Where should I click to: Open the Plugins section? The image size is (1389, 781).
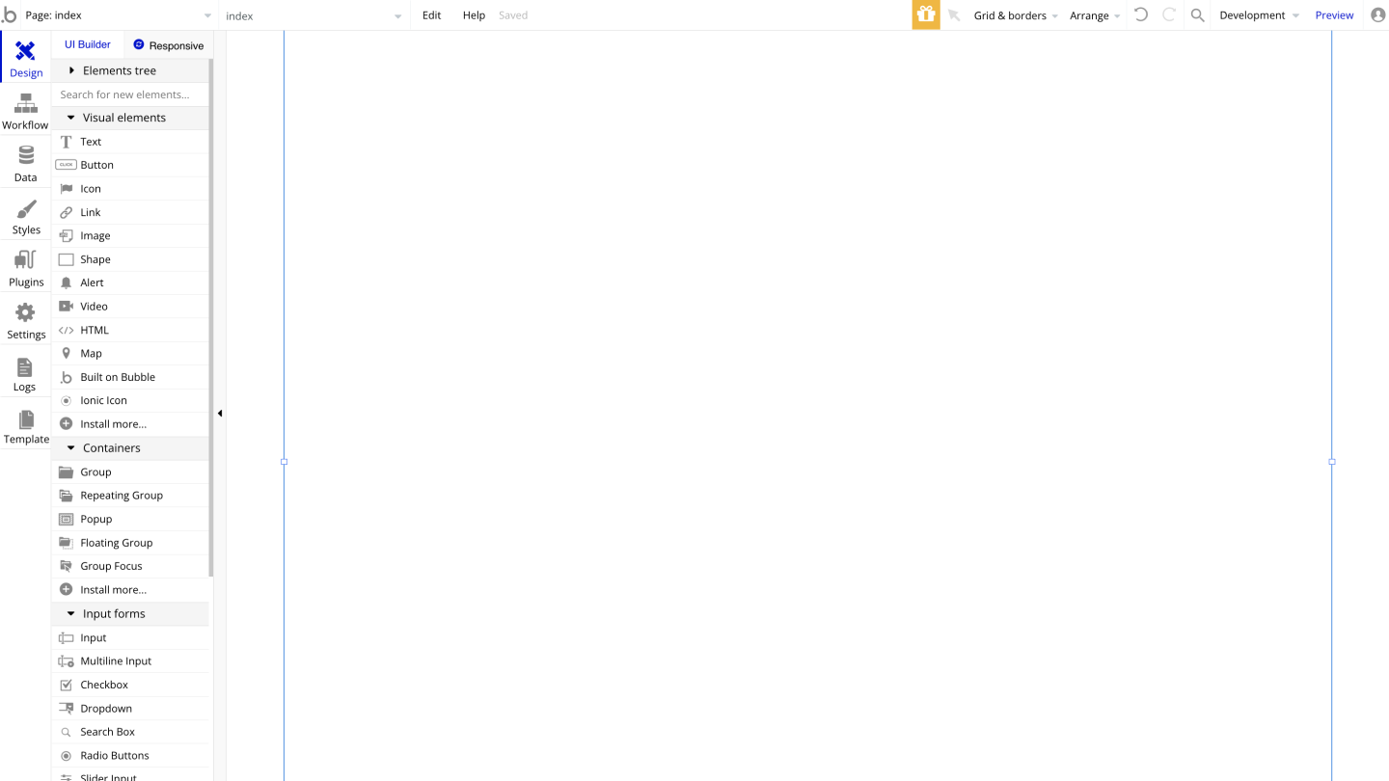point(26,268)
